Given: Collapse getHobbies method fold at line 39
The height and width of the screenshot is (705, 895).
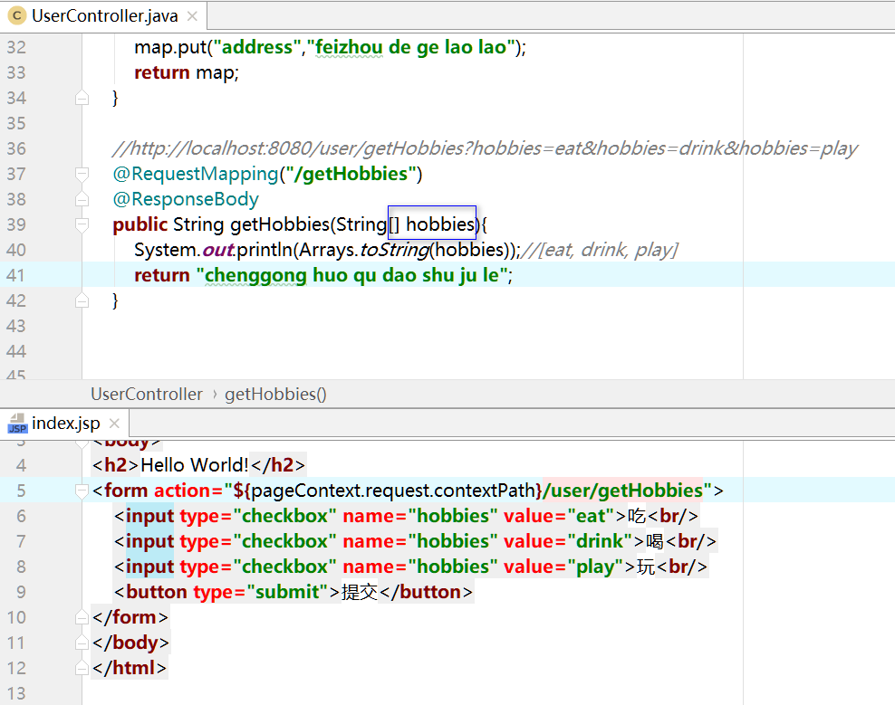Looking at the screenshot, I should coord(82,224).
